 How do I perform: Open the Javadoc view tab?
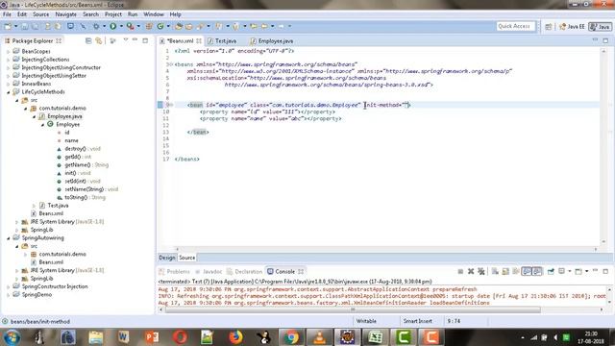(209, 271)
